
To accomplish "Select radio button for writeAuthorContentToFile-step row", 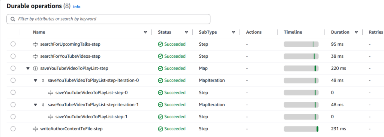I will click(13, 129).
